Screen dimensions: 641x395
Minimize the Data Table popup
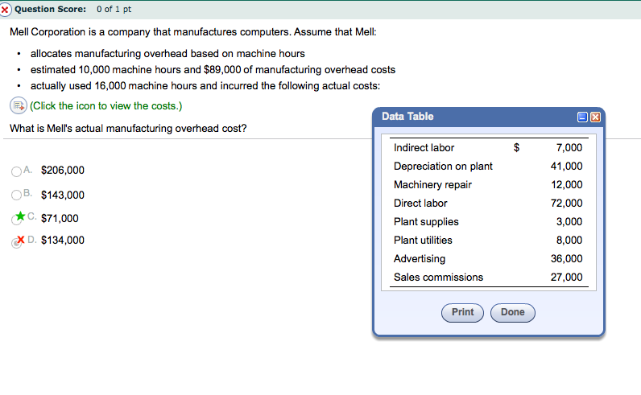tap(582, 117)
